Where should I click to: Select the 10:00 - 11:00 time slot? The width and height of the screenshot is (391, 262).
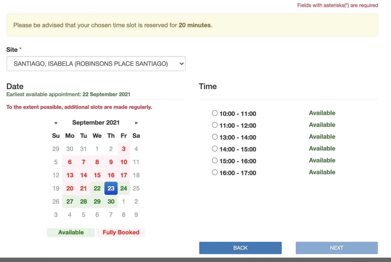tap(214, 113)
